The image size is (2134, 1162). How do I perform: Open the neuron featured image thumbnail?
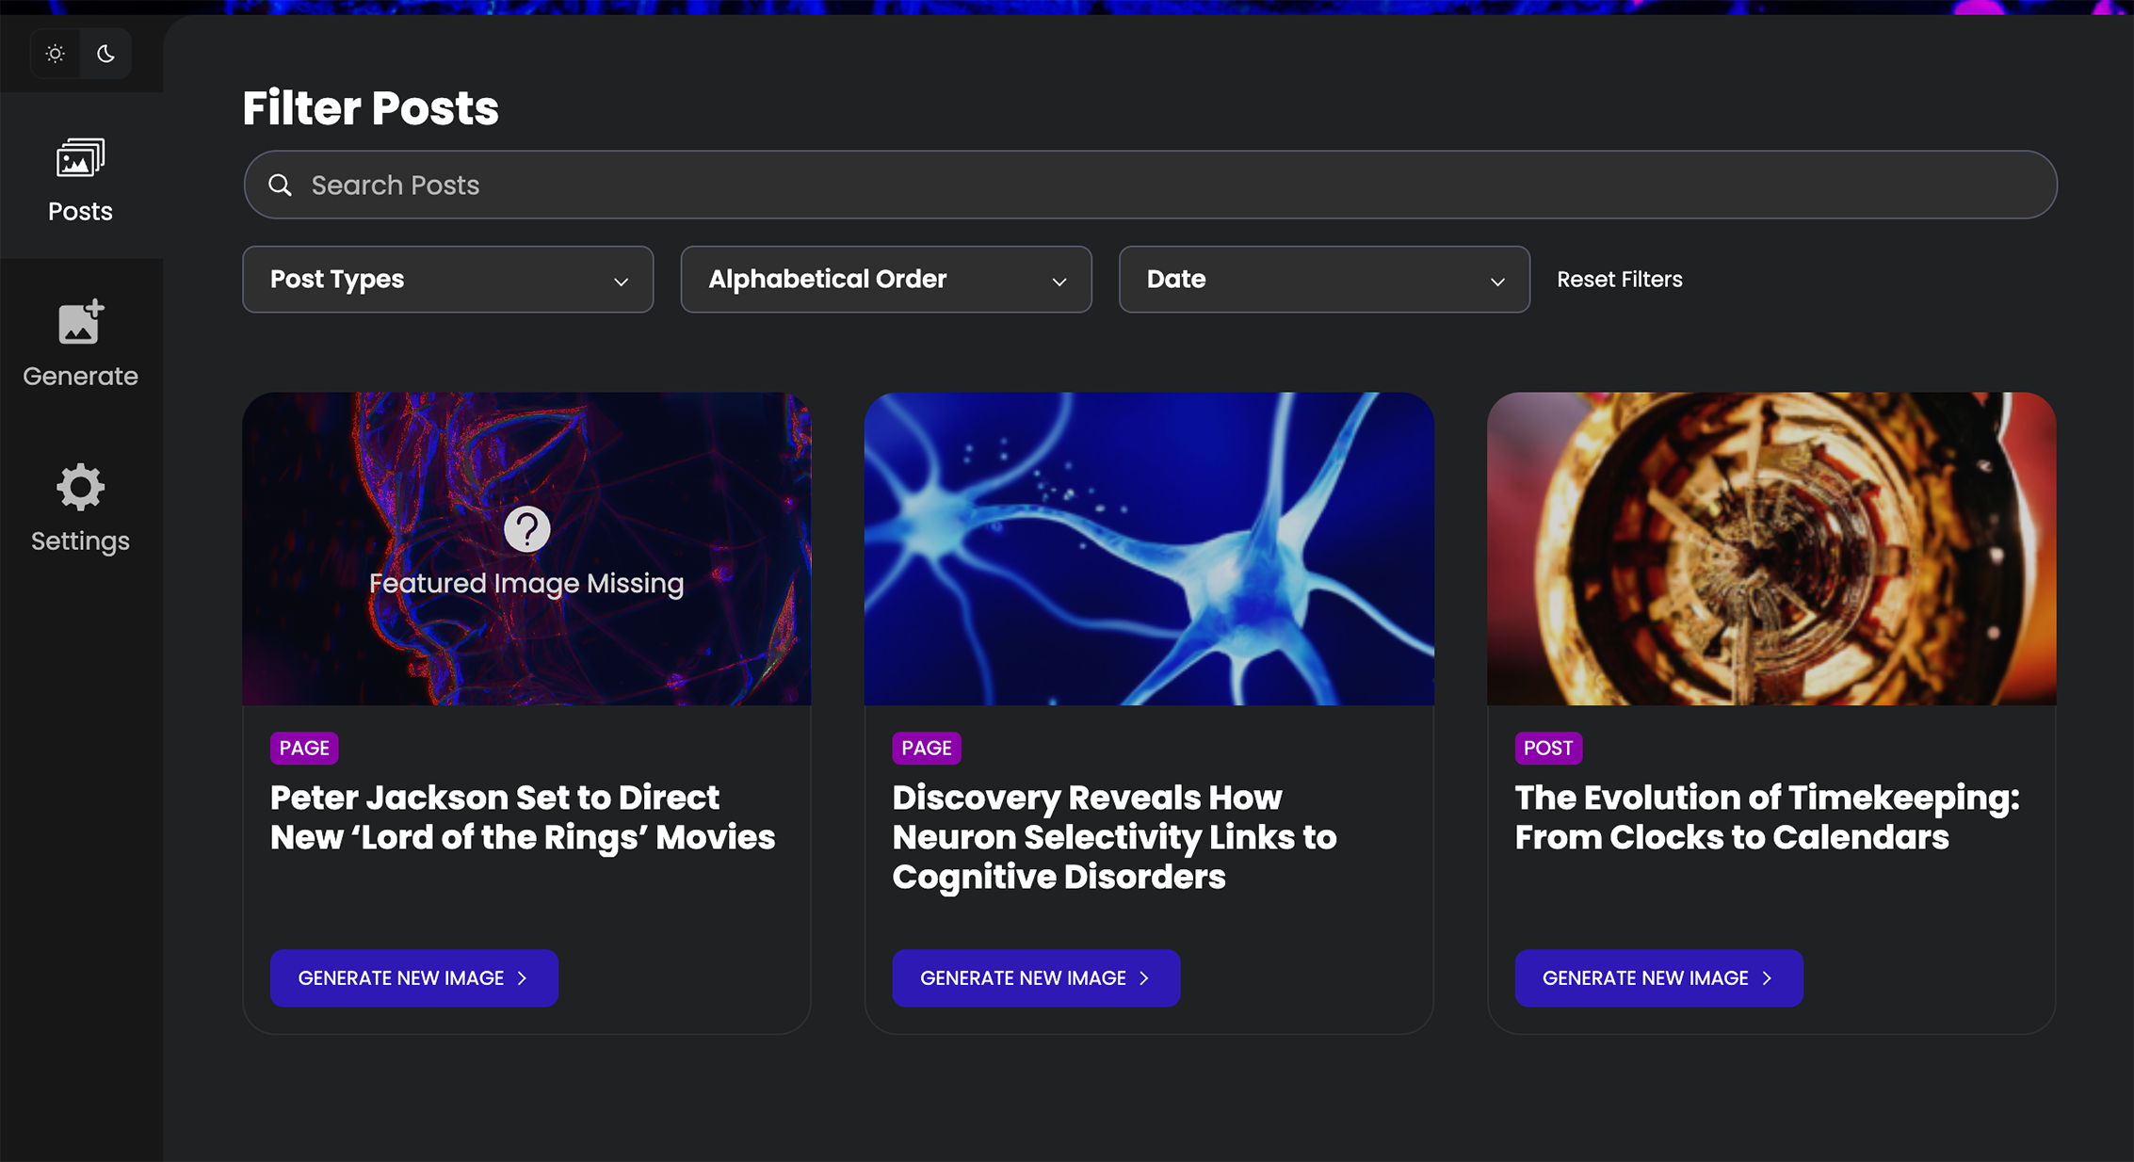click(1149, 549)
